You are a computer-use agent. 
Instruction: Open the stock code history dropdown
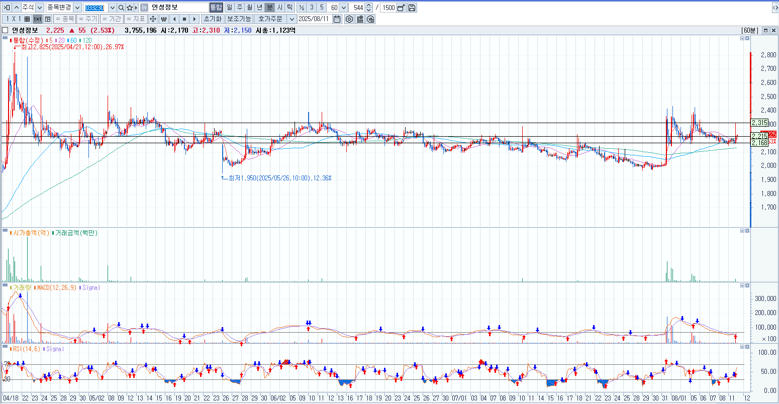tap(112, 8)
